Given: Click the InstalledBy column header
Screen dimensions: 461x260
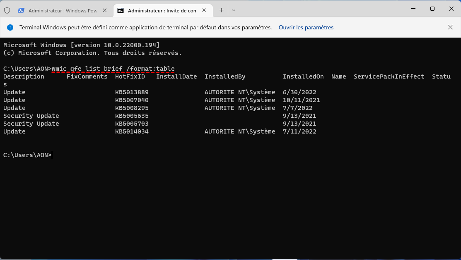Looking at the screenshot, I should (x=225, y=76).
